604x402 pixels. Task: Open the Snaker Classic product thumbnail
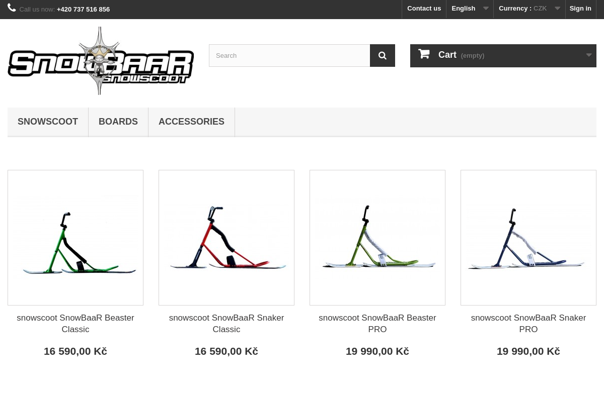click(226, 237)
